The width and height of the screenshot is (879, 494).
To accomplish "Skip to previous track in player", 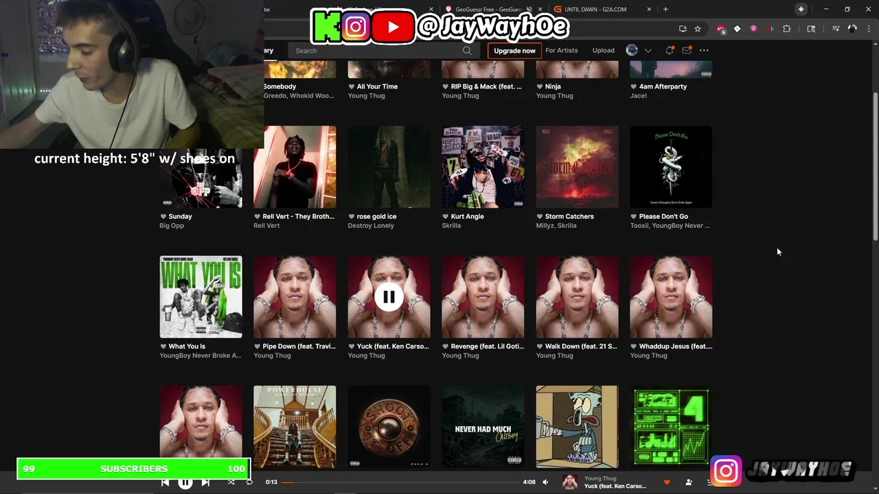I will tap(165, 482).
